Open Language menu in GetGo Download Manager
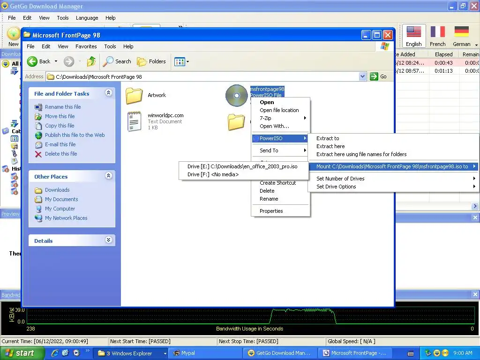The width and height of the screenshot is (480, 360). tap(87, 18)
